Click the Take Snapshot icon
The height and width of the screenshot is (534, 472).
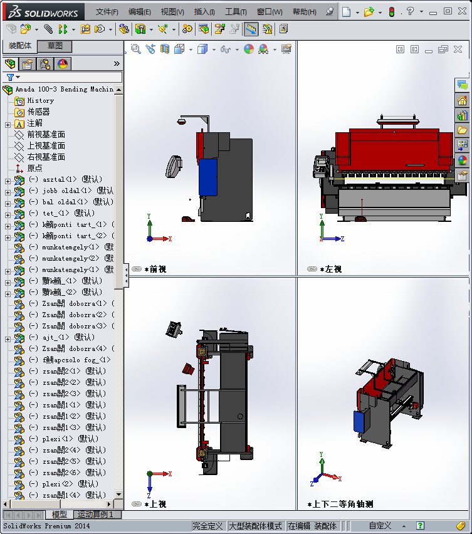click(283, 29)
